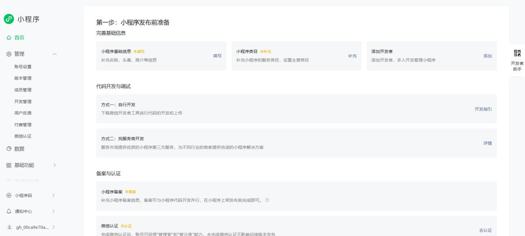This screenshot has width=525, height=236.
Task: Open 数据 section in sidebar
Action: tap(19, 149)
